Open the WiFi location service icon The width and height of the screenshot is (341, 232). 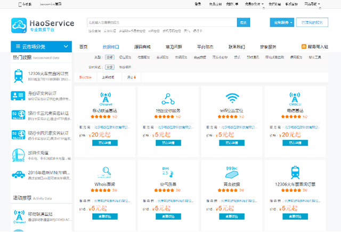[232, 99]
